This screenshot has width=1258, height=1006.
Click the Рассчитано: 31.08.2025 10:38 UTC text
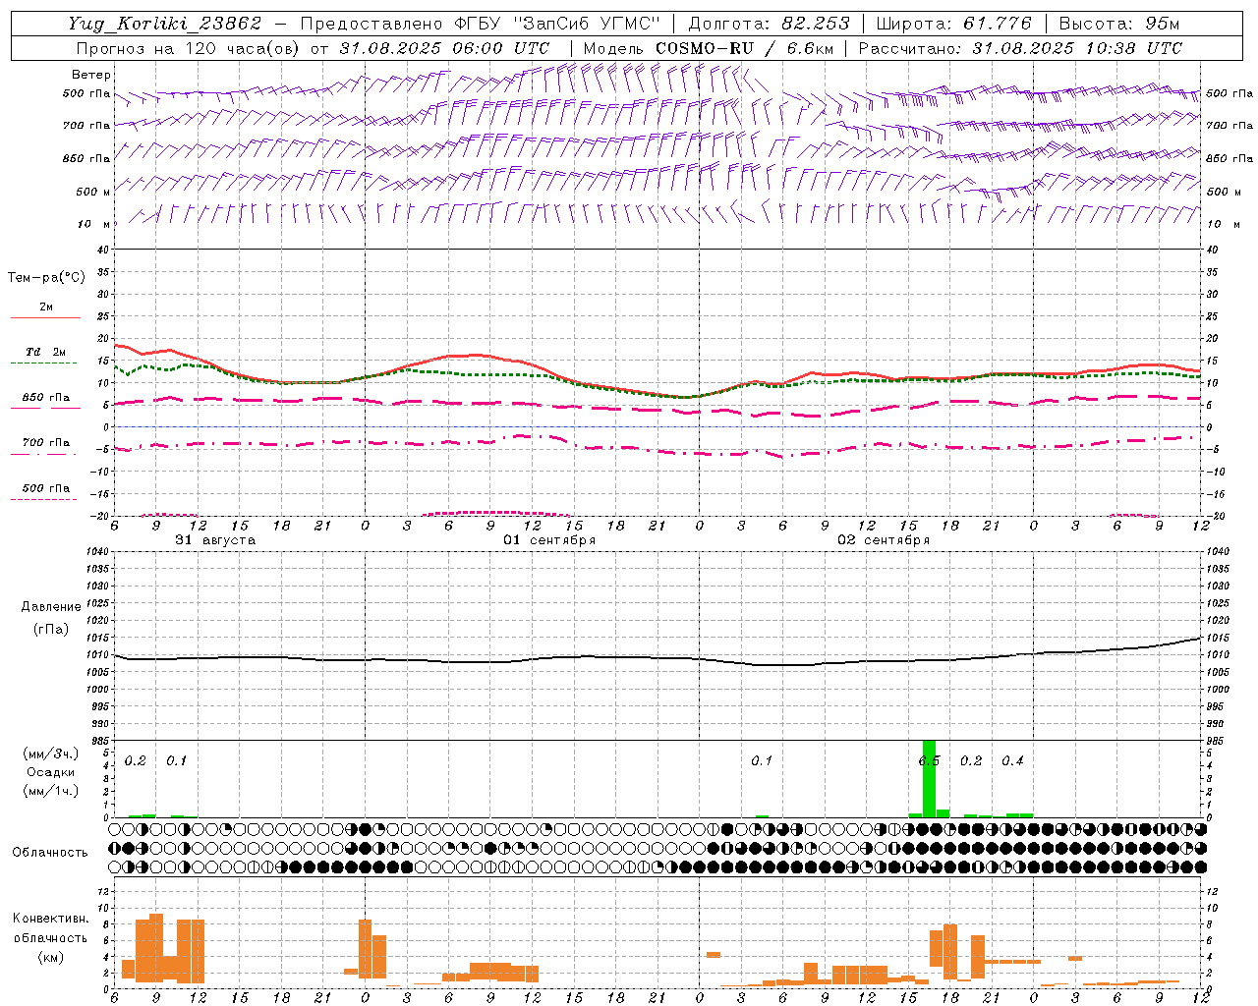(x=1020, y=48)
